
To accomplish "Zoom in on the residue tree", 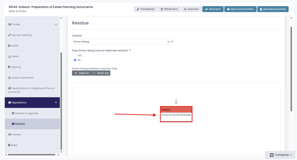I will point(82,73).
